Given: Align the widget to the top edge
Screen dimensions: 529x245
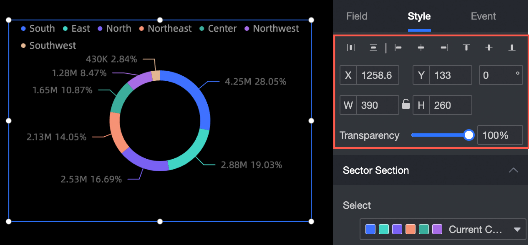Looking at the screenshot, I should pos(466,47).
